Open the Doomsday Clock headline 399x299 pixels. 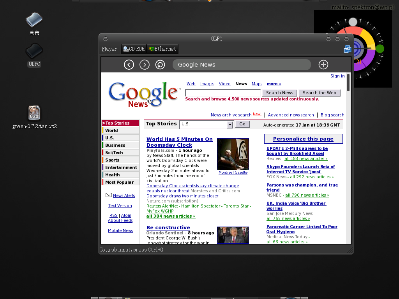179,142
